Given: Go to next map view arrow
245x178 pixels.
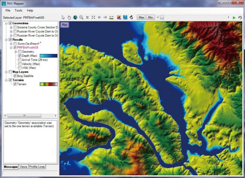Looking at the screenshot, I should pyautogui.click(x=105, y=17).
